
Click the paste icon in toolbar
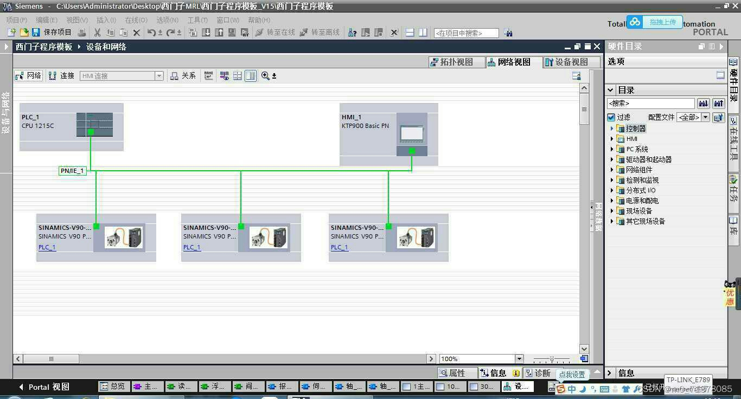[124, 33]
